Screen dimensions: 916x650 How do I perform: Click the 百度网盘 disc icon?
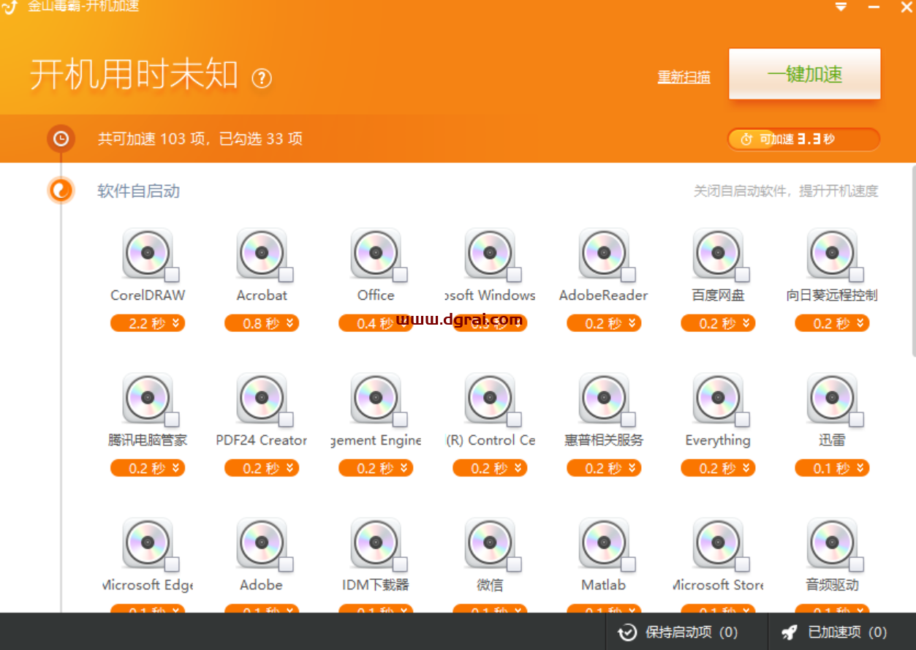718,253
